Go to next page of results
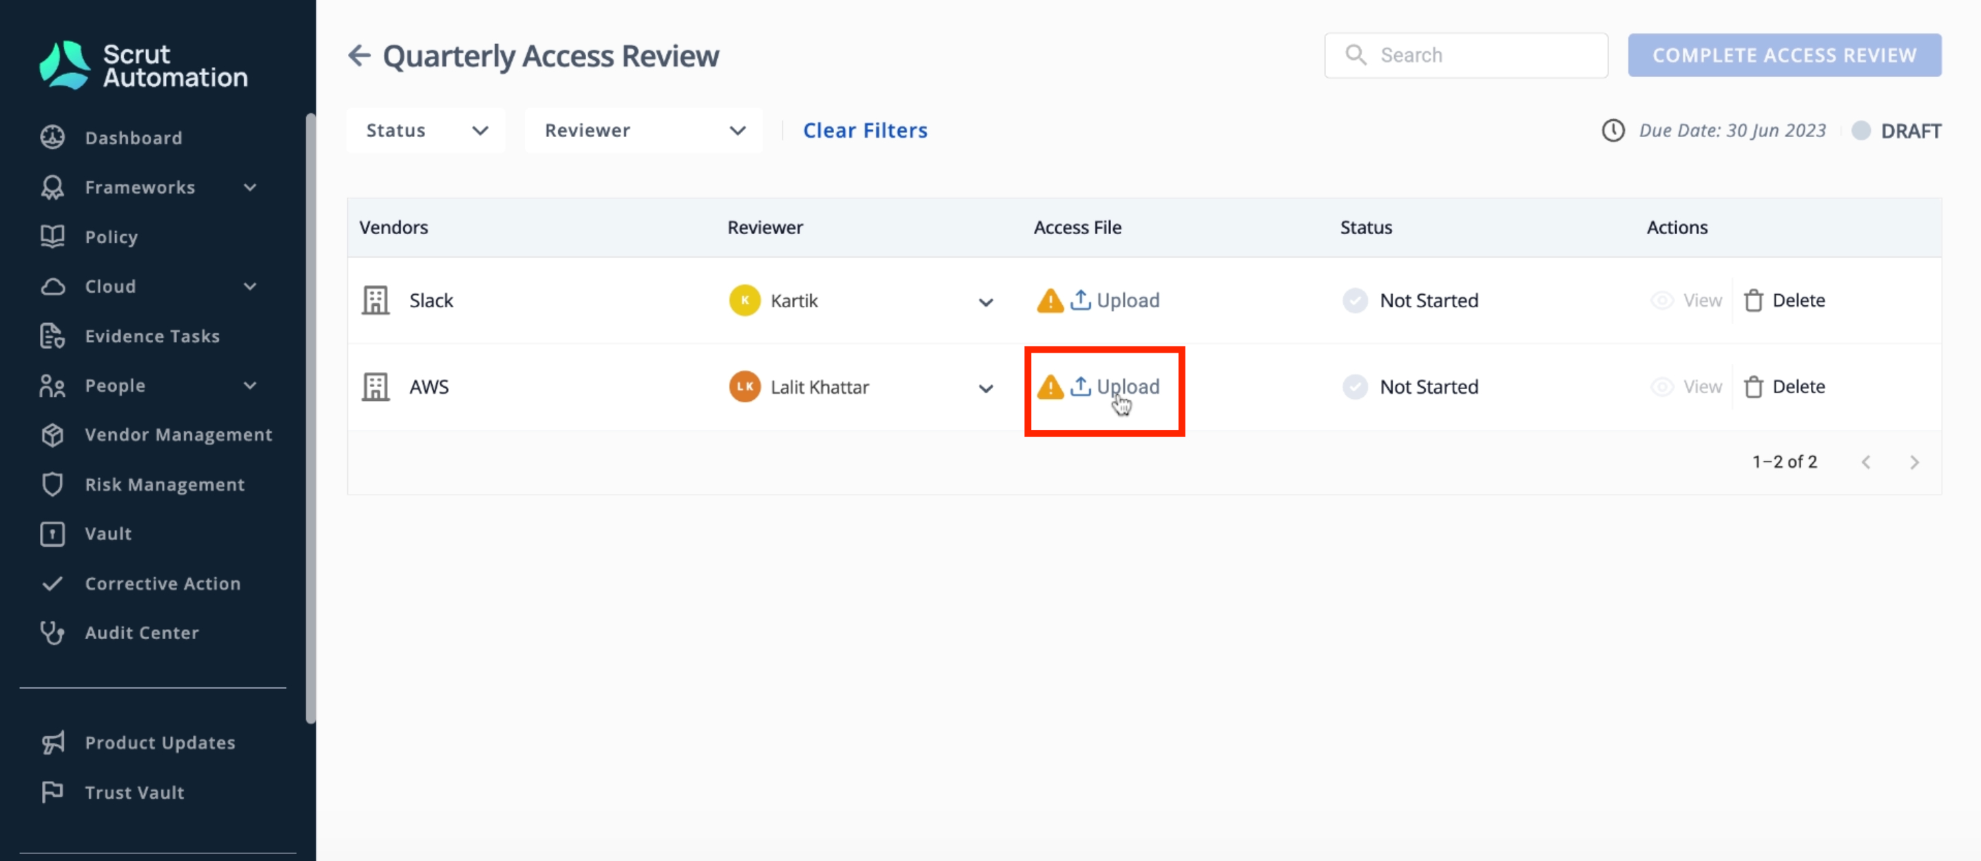Image resolution: width=1981 pixels, height=861 pixels. click(1914, 462)
